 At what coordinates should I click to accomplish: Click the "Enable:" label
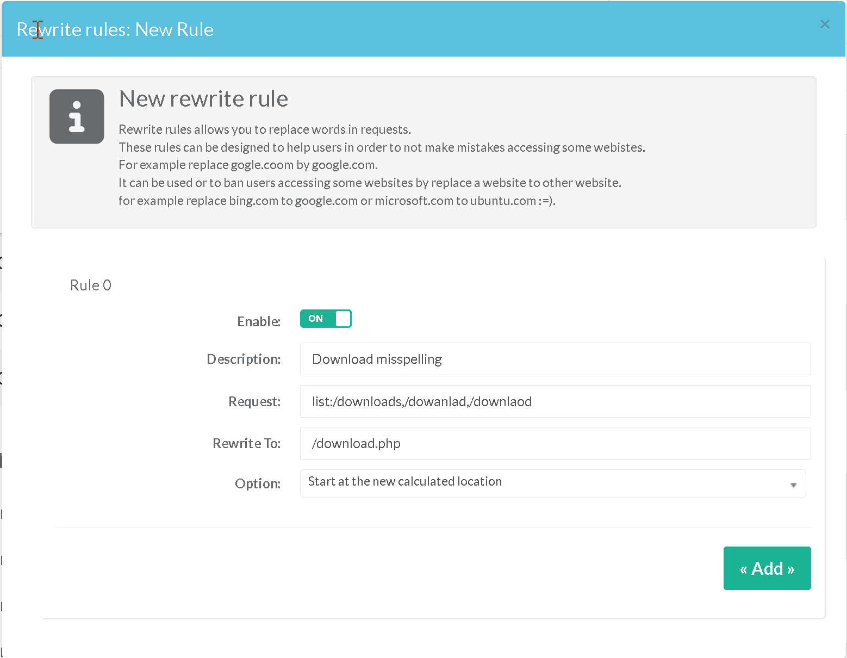click(259, 321)
